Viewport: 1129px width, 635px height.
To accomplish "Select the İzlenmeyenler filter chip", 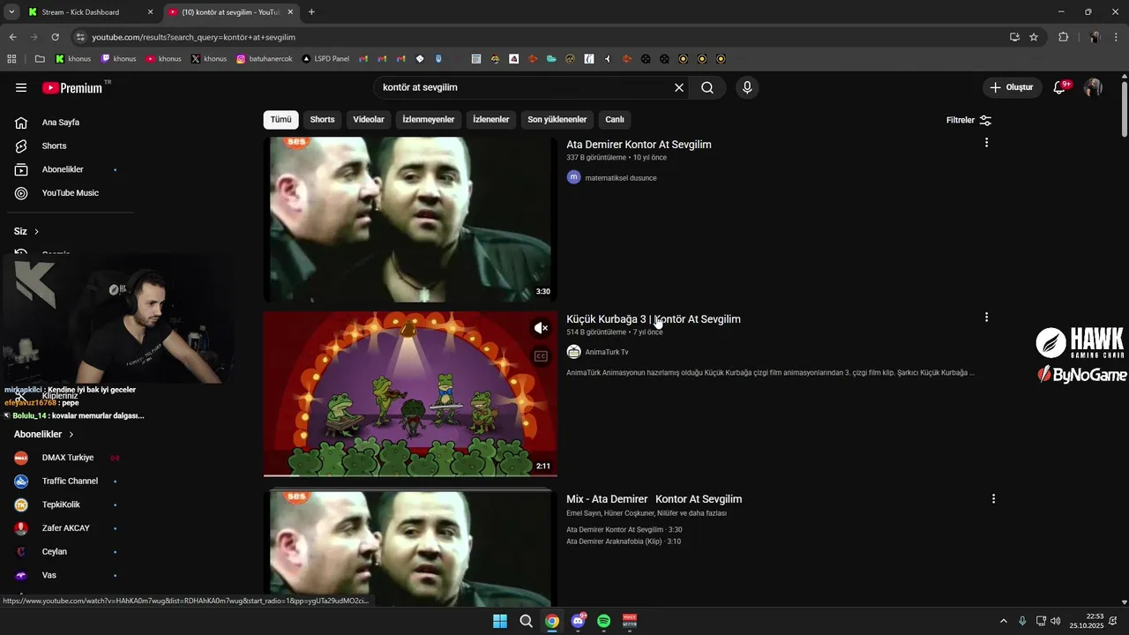I will point(429,120).
